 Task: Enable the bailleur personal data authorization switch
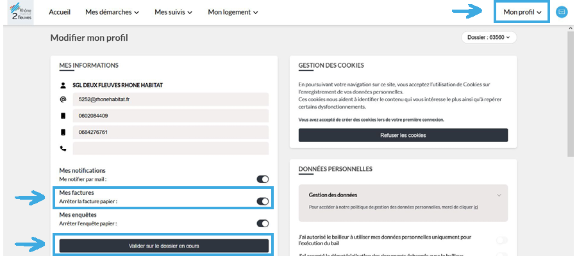click(502, 240)
